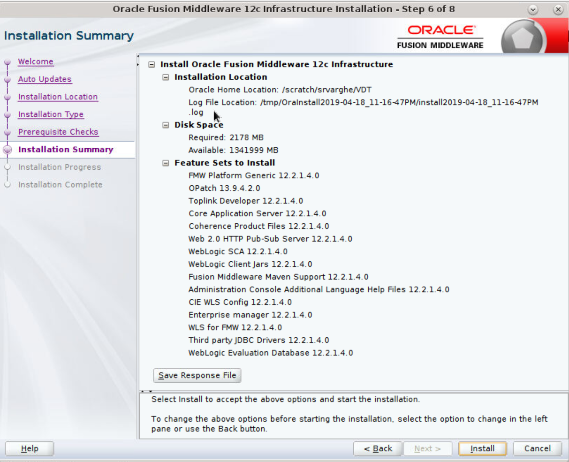Collapse the Feature Sets to Install section
Viewport: 569px width, 462px height.
coord(166,163)
